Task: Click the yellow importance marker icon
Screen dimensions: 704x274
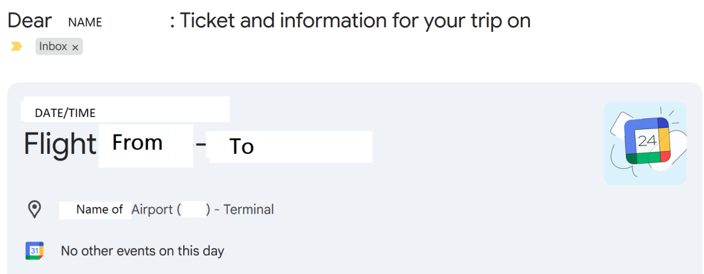Action: coord(17,47)
